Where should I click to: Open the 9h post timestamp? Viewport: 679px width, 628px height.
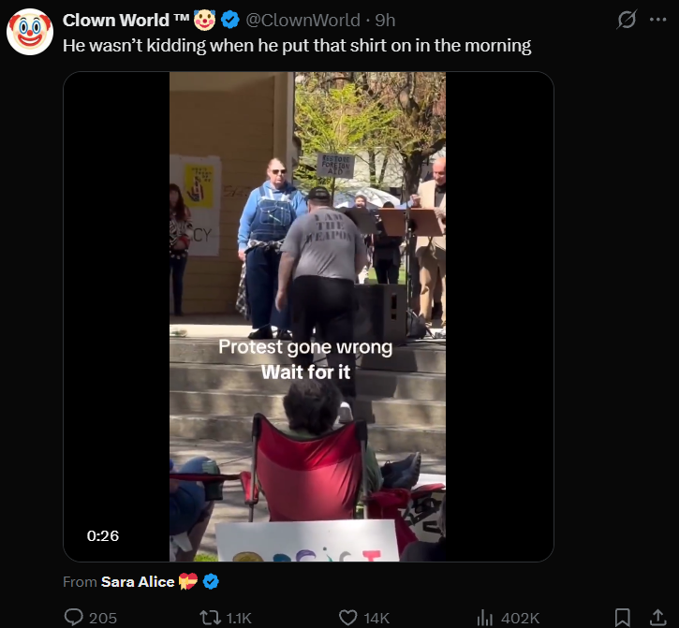click(385, 20)
